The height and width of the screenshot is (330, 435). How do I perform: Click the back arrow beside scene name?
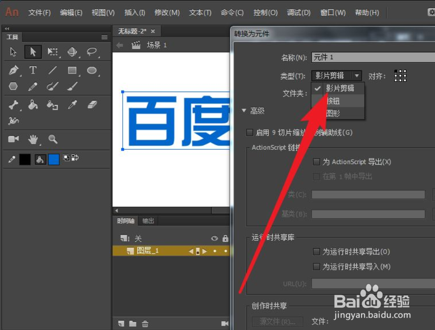pyautogui.click(x=119, y=45)
